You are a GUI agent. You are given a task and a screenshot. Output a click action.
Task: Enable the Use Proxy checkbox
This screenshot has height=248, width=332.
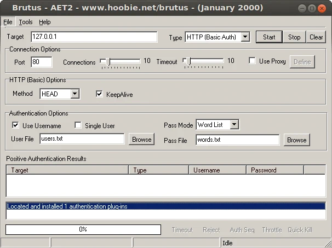pyautogui.click(x=252, y=61)
